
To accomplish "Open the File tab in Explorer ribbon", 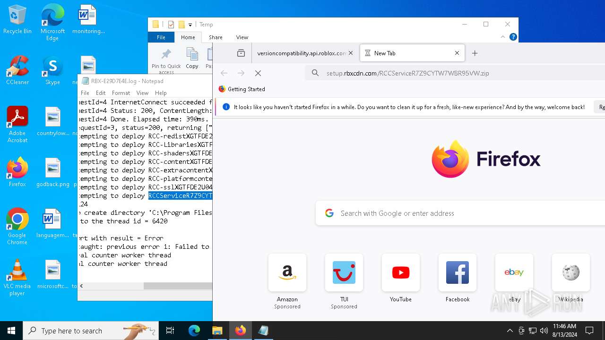I will pos(161,37).
